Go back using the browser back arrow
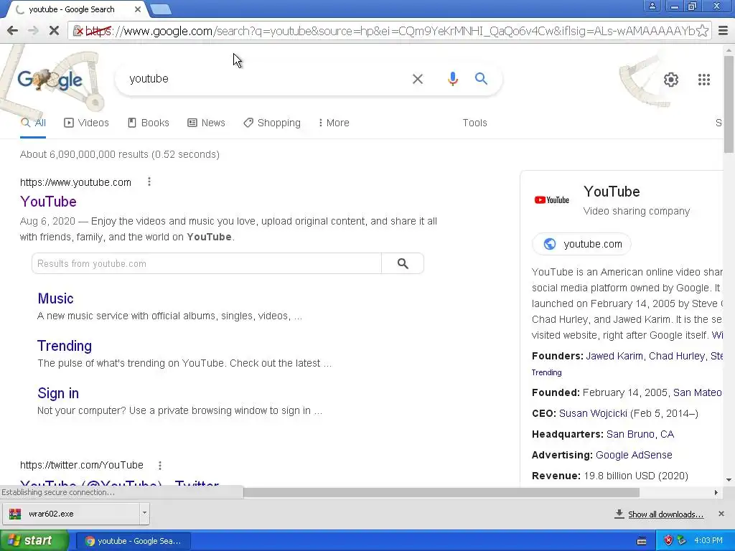 [x=13, y=31]
